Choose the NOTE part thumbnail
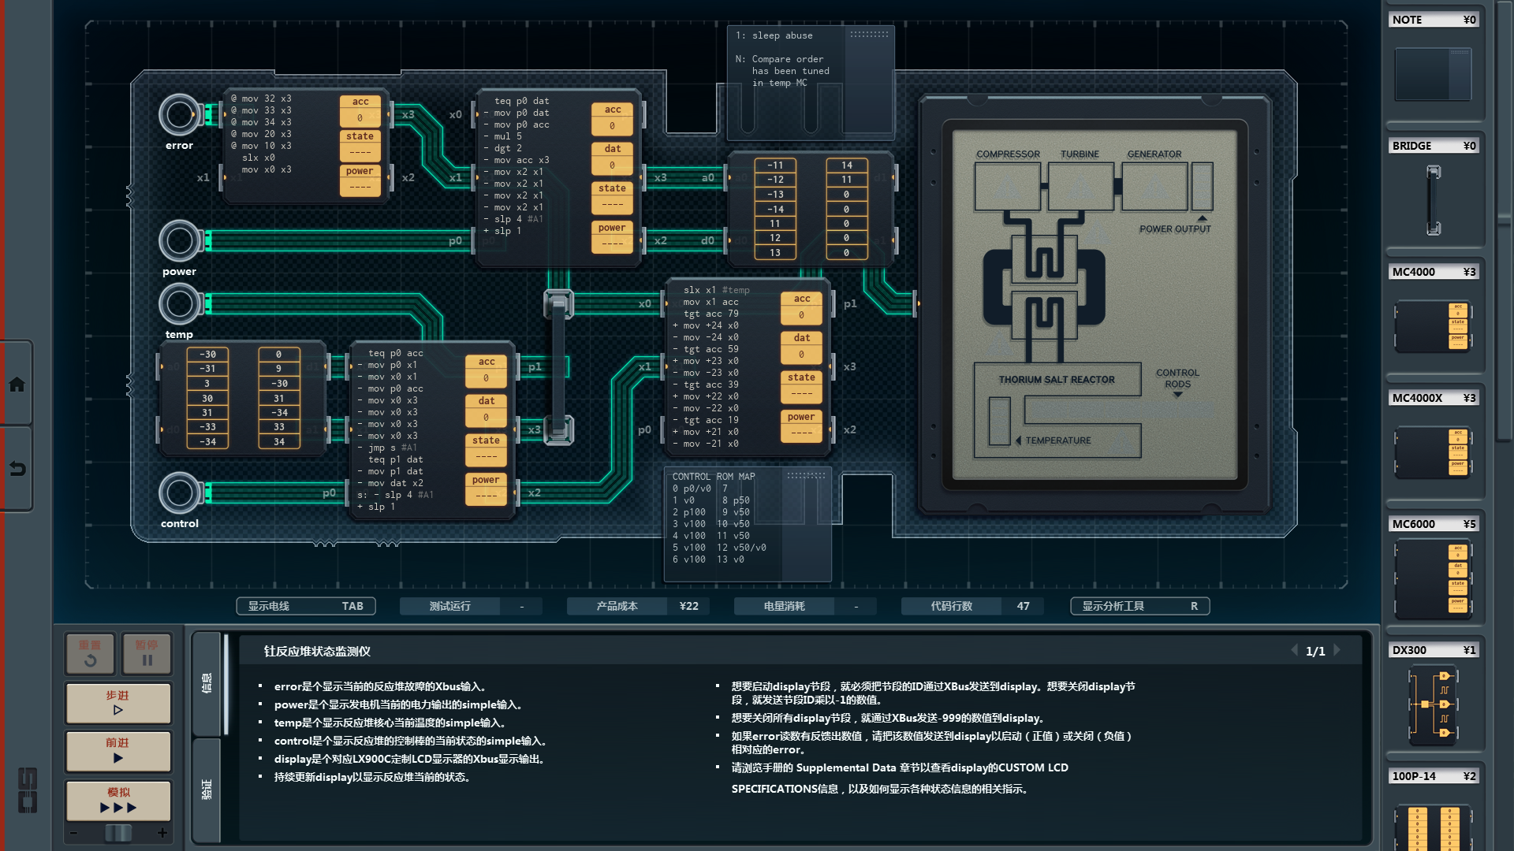The height and width of the screenshot is (851, 1514). (x=1433, y=74)
